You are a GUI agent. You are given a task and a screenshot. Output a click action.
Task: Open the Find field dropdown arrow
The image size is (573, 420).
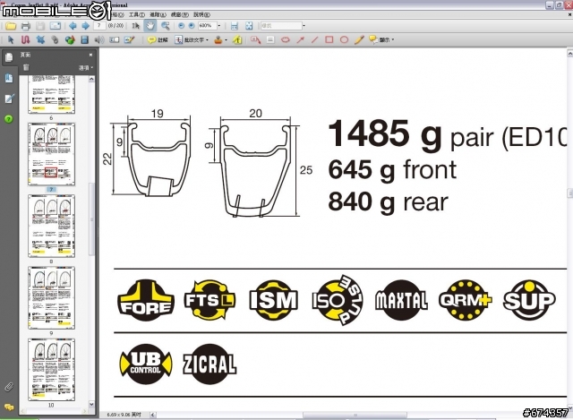point(304,26)
